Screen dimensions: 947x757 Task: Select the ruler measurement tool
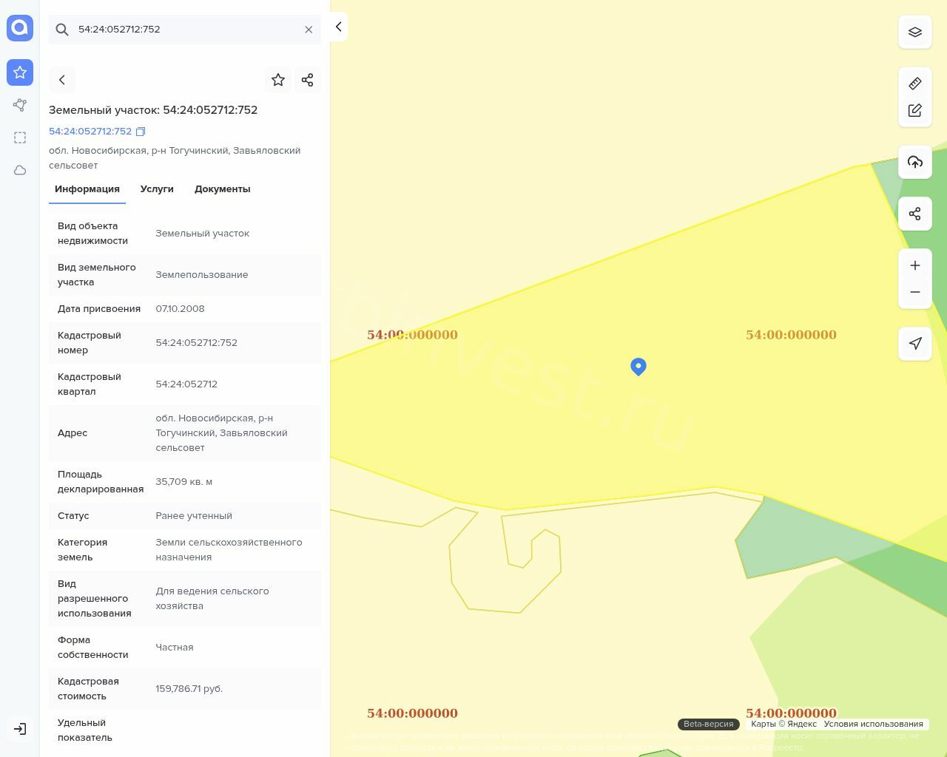point(915,84)
